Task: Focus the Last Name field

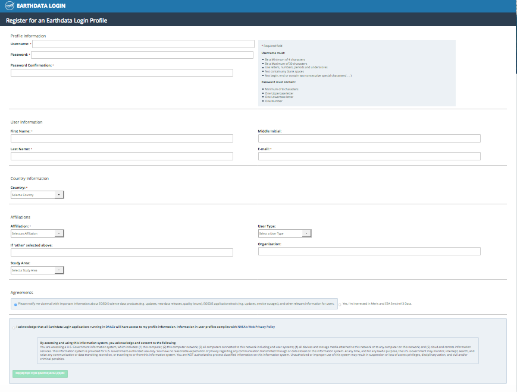Action: (122, 156)
